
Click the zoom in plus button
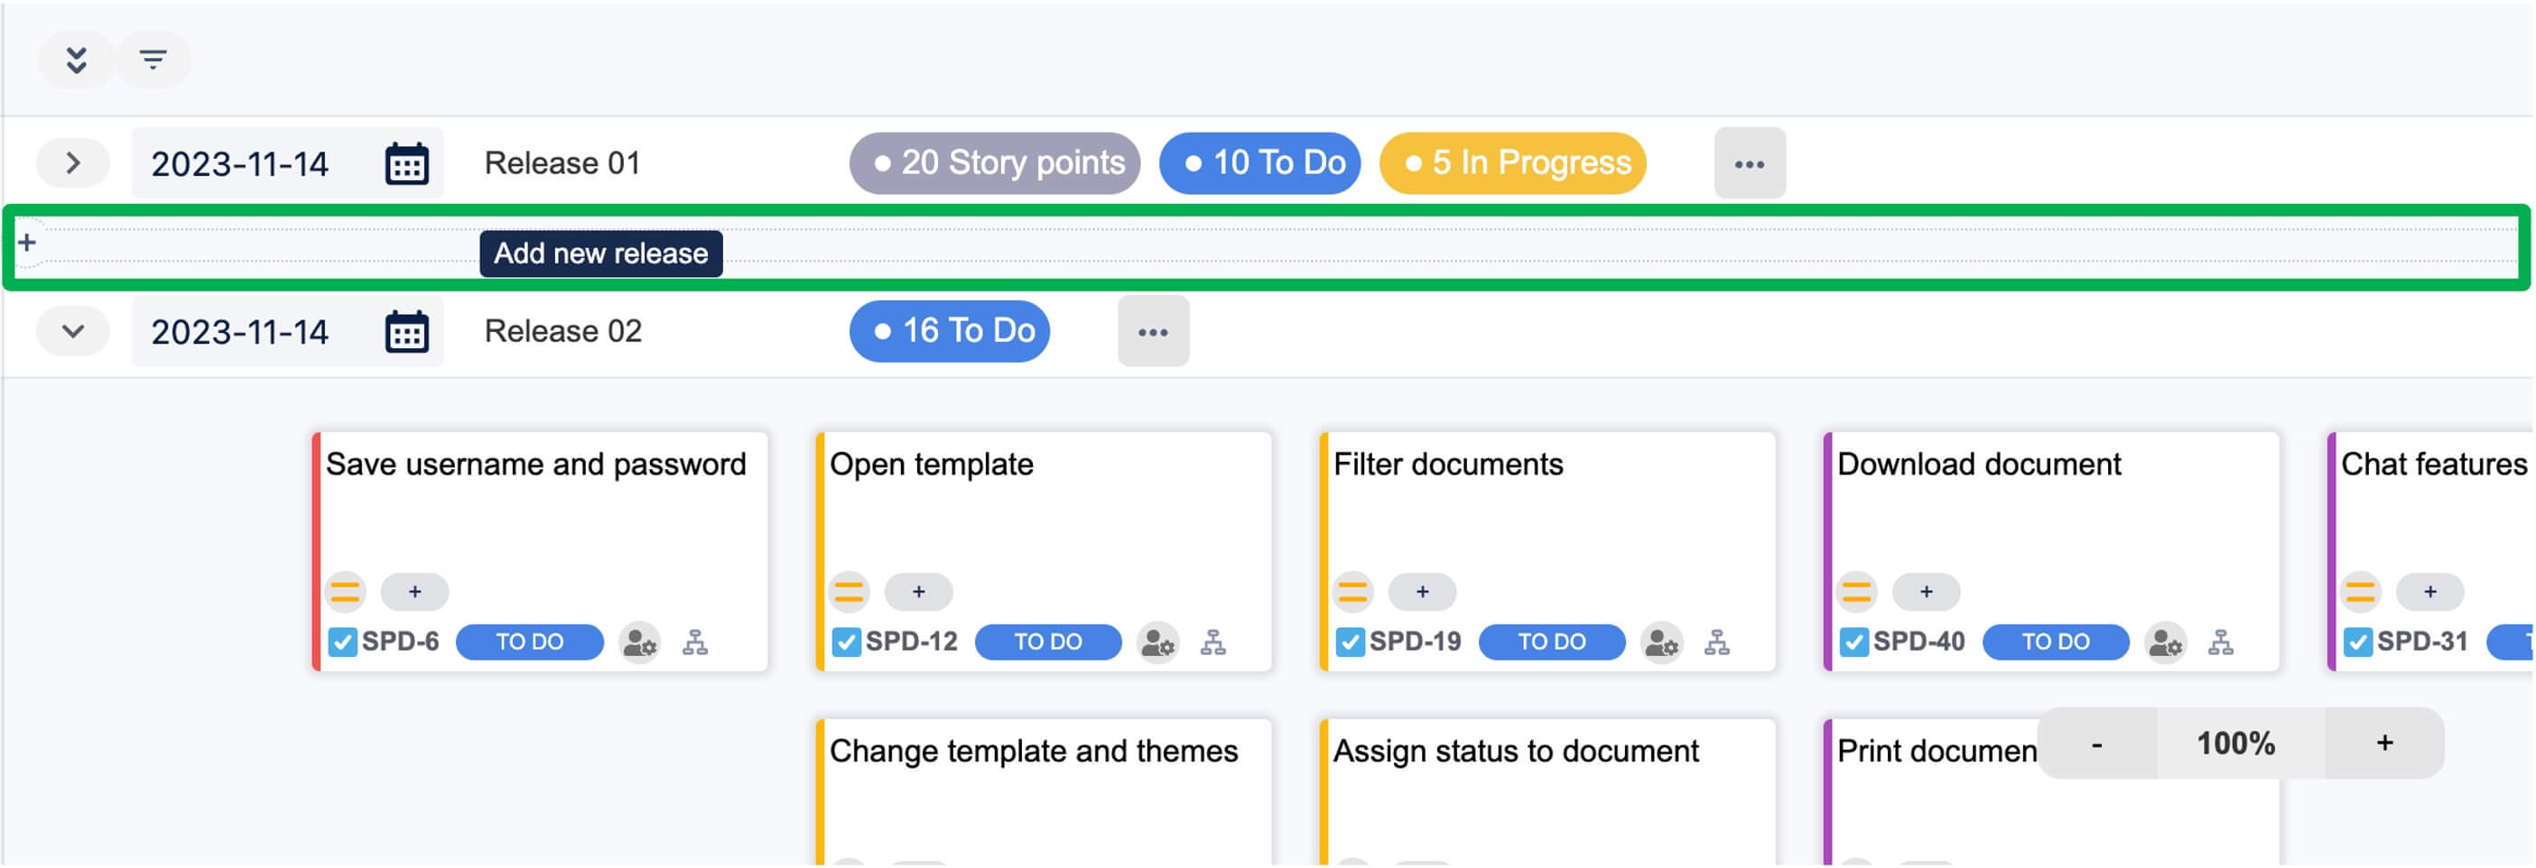coord(2383,743)
